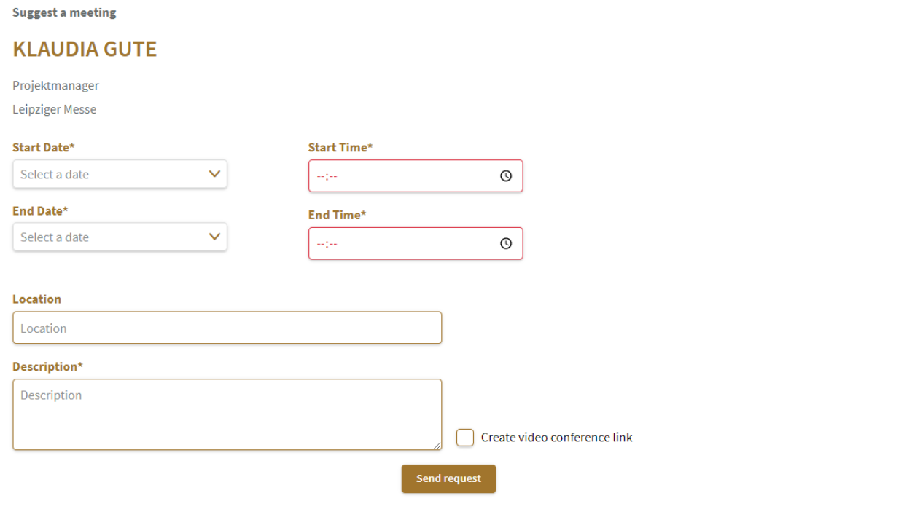
Task: Click the Start Date* field label
Action: (x=44, y=147)
